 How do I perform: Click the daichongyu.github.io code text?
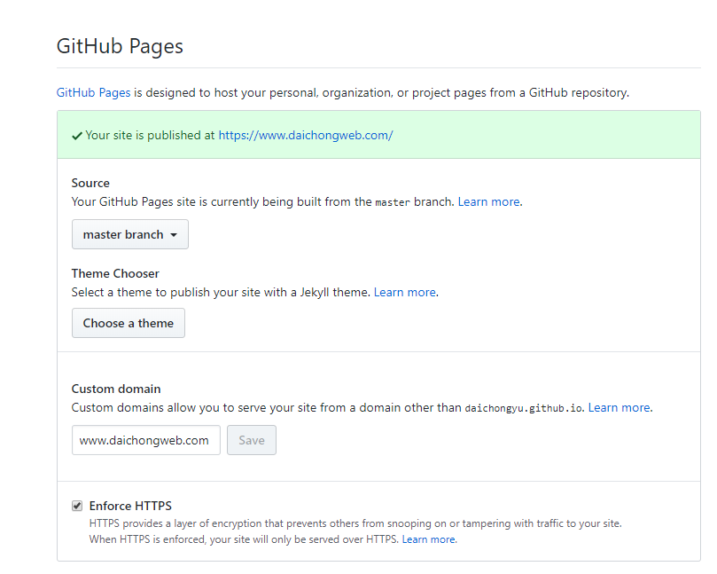click(524, 408)
